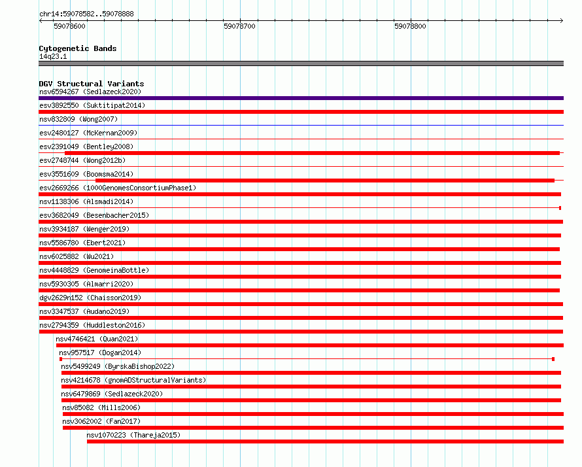Click the thin red line under nsv957517 Dogan2014
Image resolution: width=582 pixels, height=467 pixels.
[x=307, y=359]
